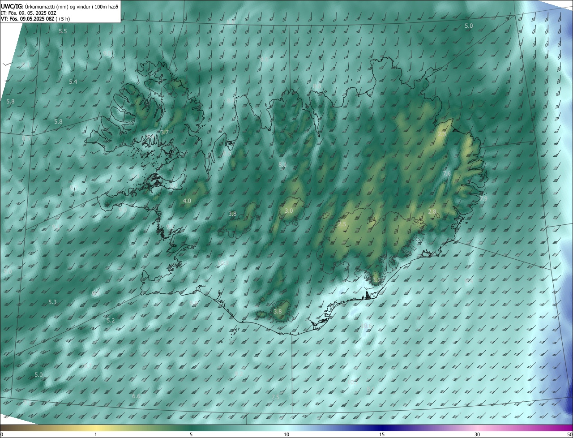Click the map value label '7.9'
This screenshot has width=573, height=438.
[483, 198]
